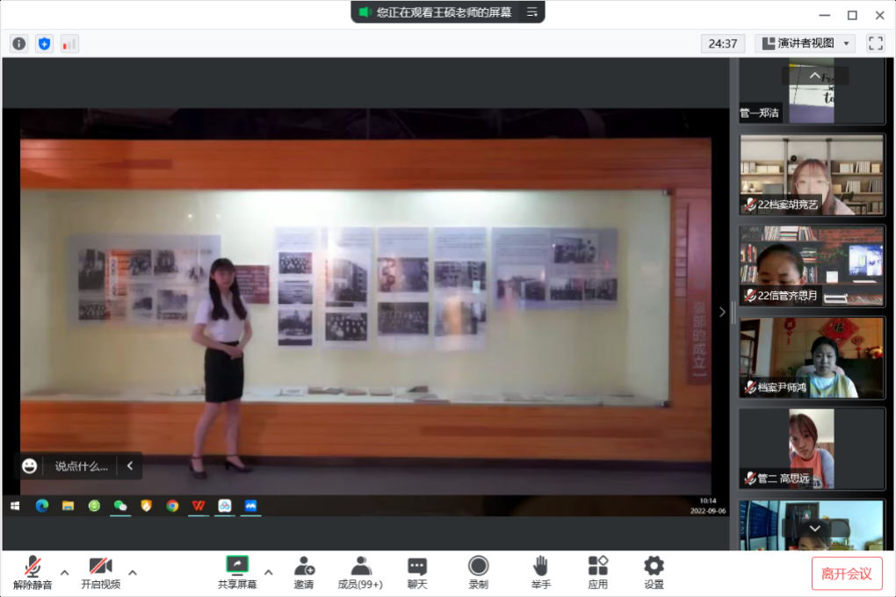This screenshot has height=597, width=896.
Task: Start recording with 录制 button
Action: coord(478,572)
